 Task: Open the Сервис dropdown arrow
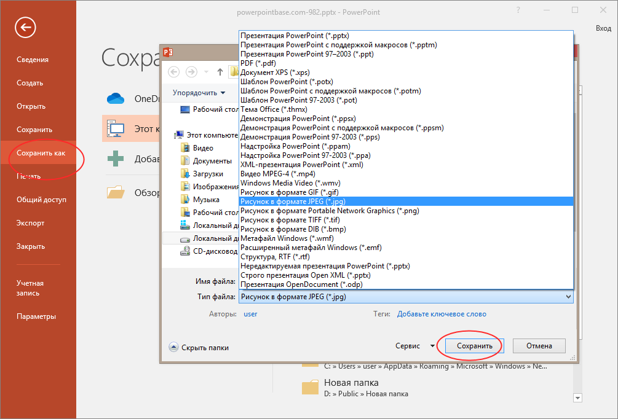pyautogui.click(x=432, y=346)
